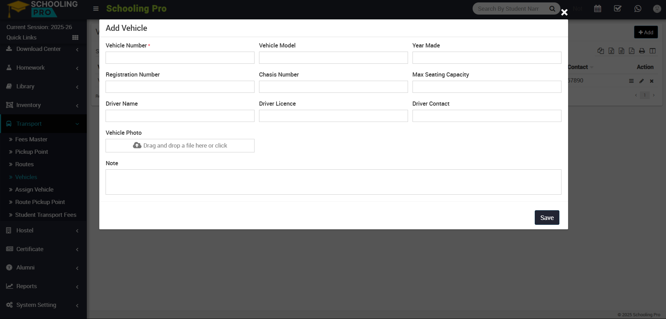
Task: Focus the Vehicle Model field
Action: point(333,58)
